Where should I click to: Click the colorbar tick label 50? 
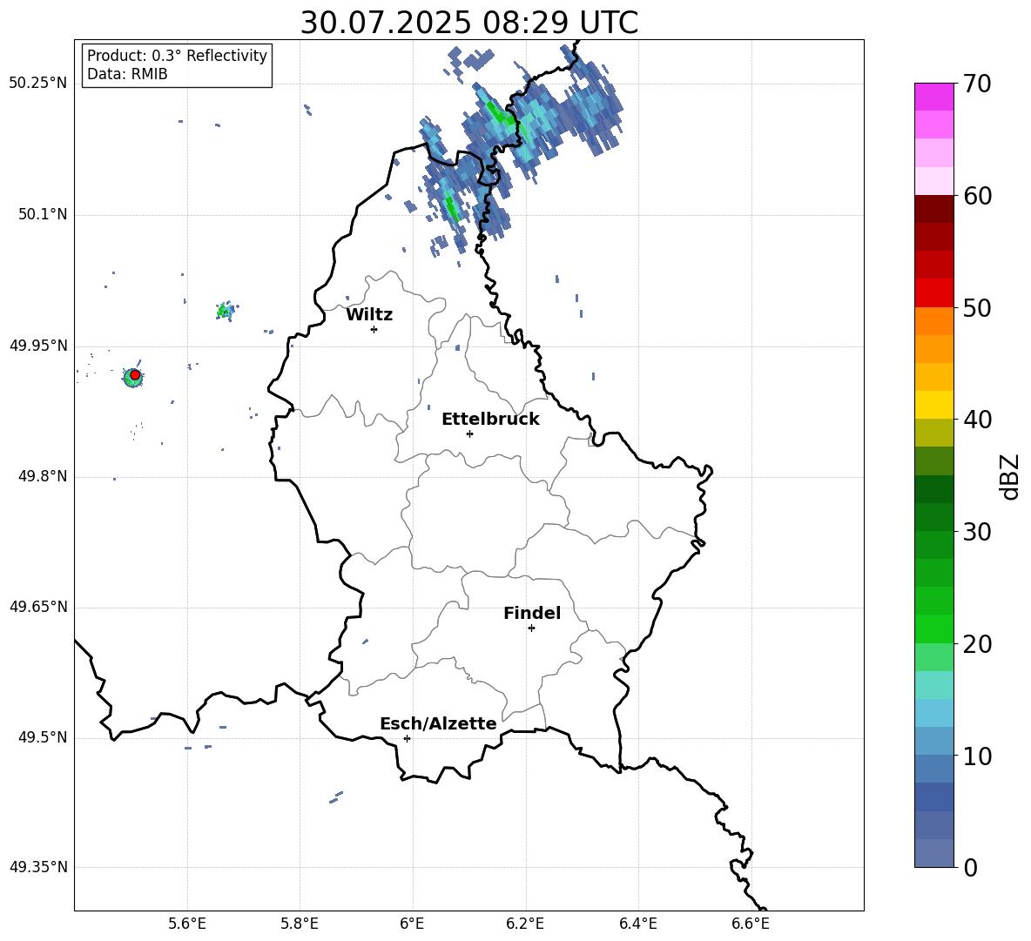pyautogui.click(x=978, y=307)
